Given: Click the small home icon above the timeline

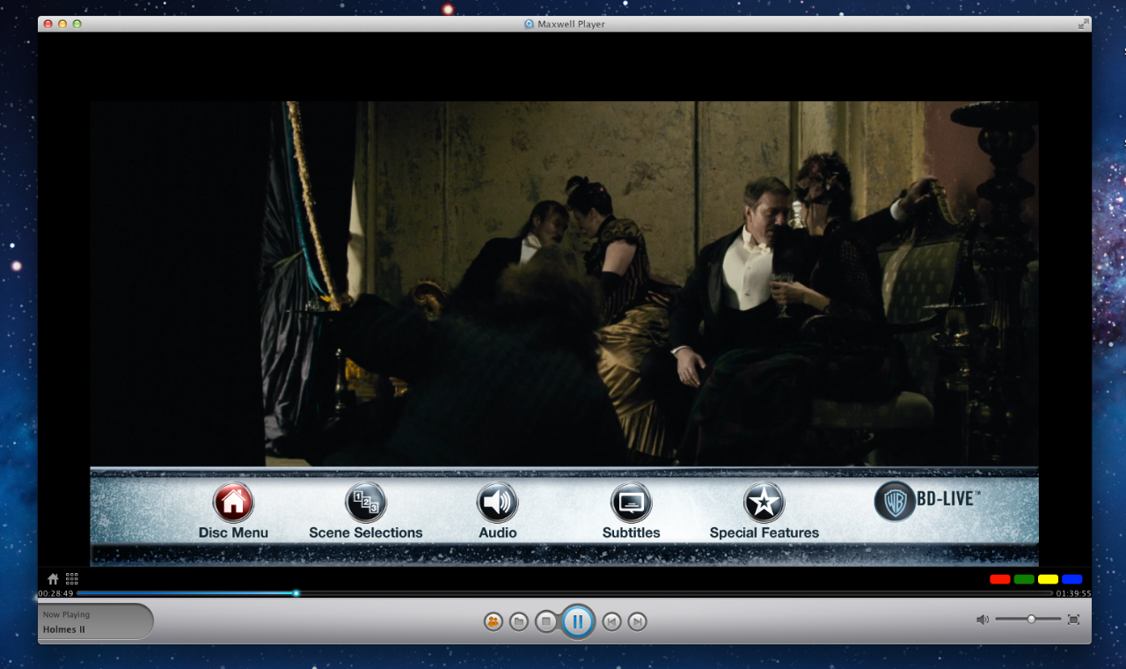Looking at the screenshot, I should [53, 579].
